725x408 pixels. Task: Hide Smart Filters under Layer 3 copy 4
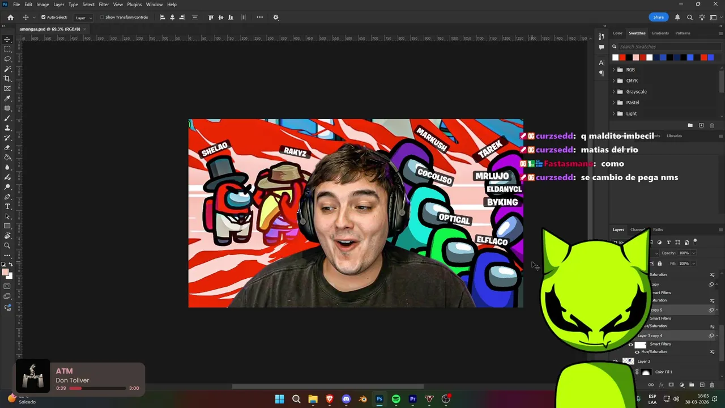pyautogui.click(x=631, y=345)
